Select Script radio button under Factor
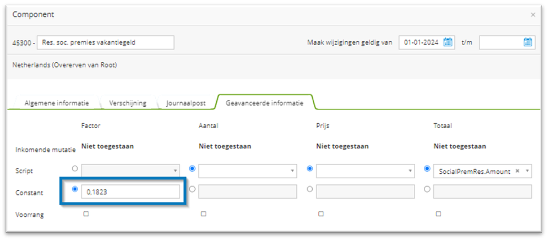 tap(75, 168)
